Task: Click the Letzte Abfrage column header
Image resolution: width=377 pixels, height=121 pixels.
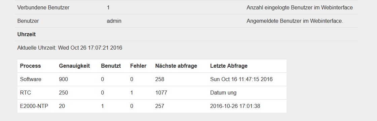Action: [229, 66]
